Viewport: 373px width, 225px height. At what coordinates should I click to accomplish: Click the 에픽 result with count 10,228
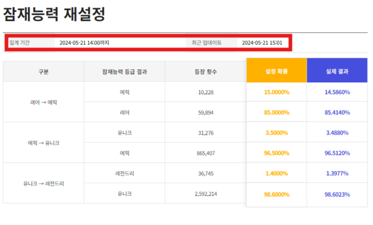click(x=124, y=92)
